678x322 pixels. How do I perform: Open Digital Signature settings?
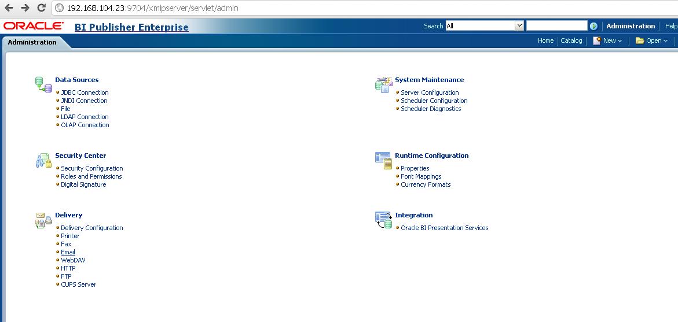point(83,184)
